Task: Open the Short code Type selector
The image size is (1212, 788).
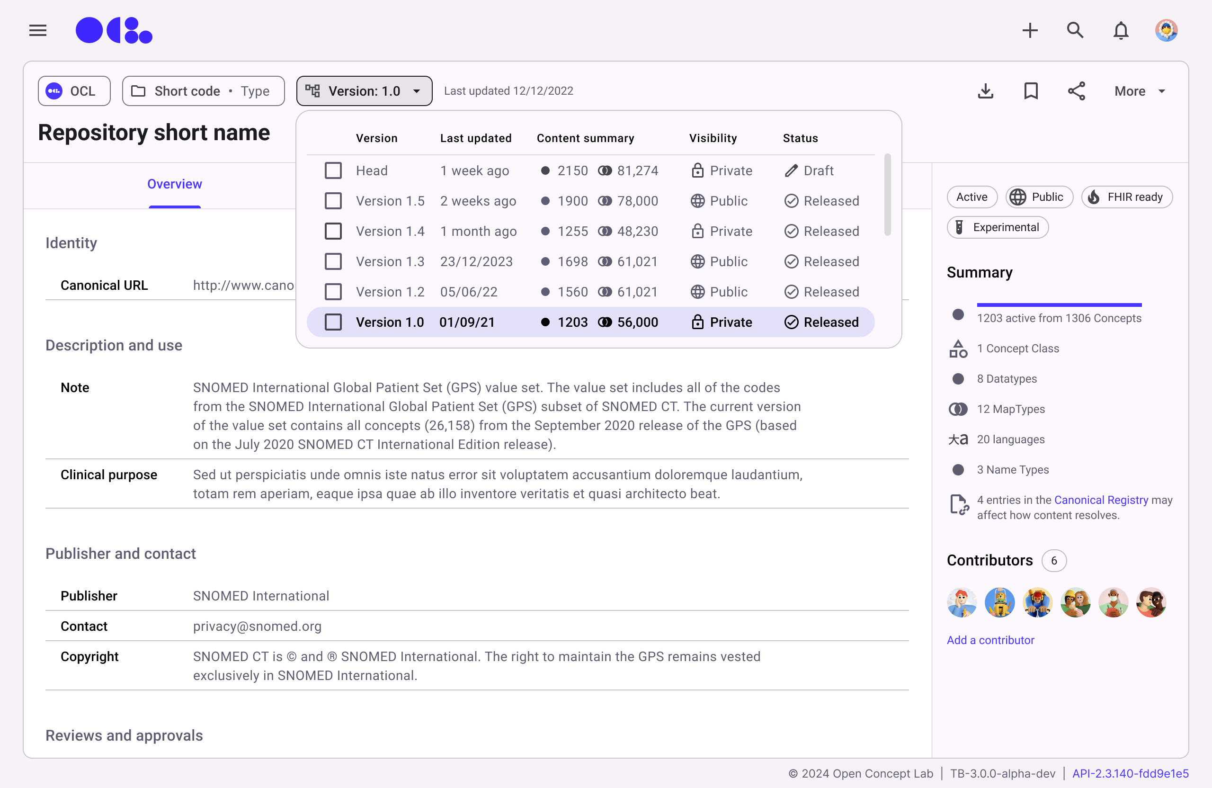Action: click(203, 91)
